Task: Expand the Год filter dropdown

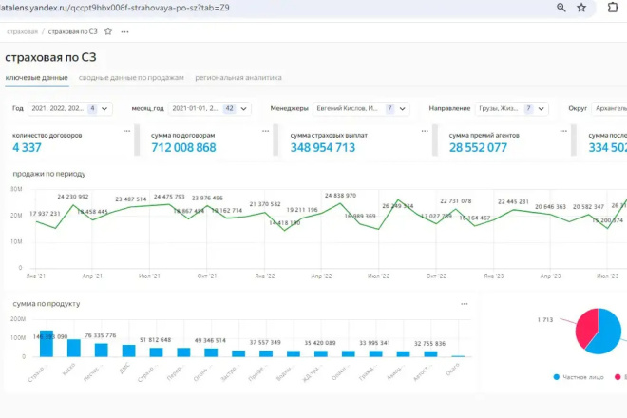Action: (70, 109)
